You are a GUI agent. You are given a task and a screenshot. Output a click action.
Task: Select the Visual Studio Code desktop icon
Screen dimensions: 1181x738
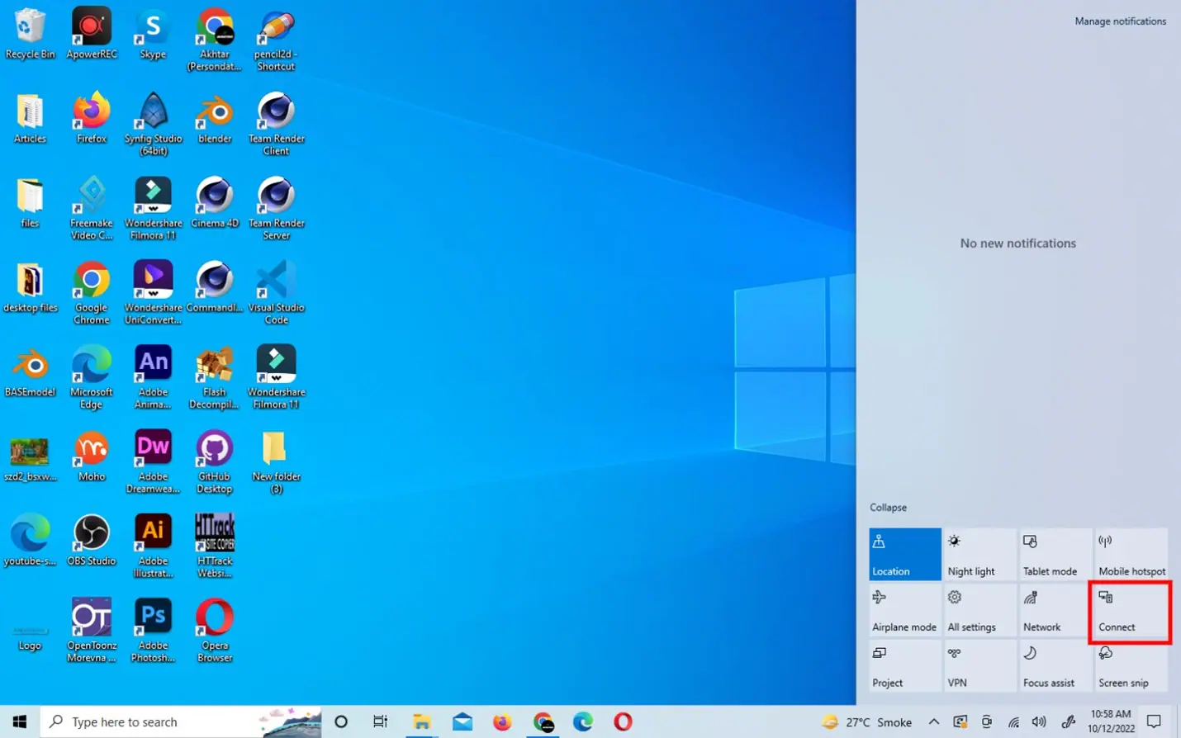point(276,293)
